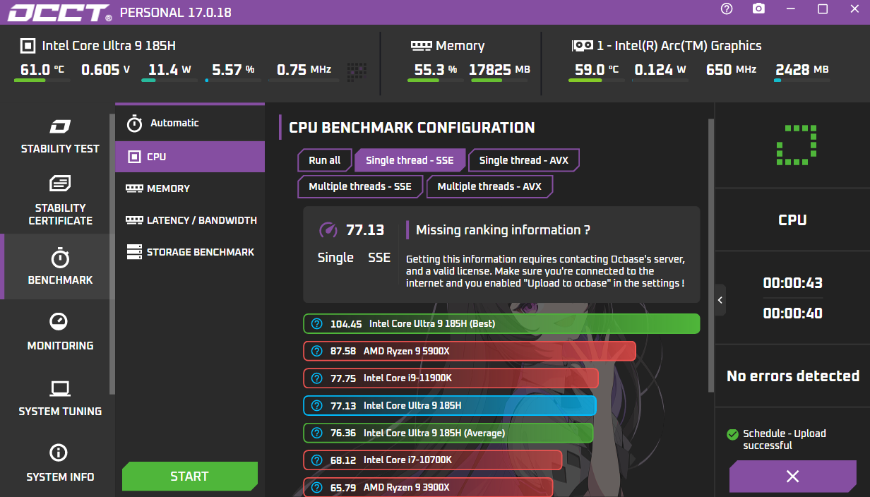The height and width of the screenshot is (497, 870).
Task: Click the GPU card icon beside Intel Arc Graphics
Action: tap(582, 45)
